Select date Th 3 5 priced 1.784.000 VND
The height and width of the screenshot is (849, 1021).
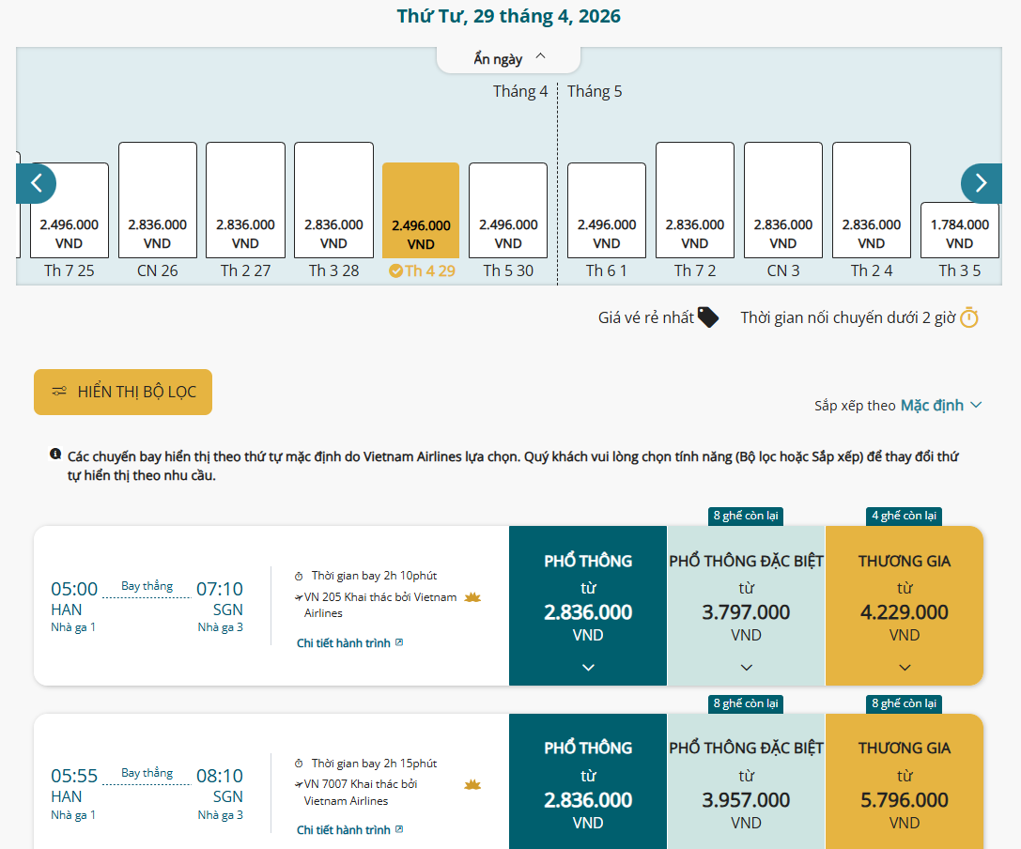pyautogui.click(x=959, y=231)
